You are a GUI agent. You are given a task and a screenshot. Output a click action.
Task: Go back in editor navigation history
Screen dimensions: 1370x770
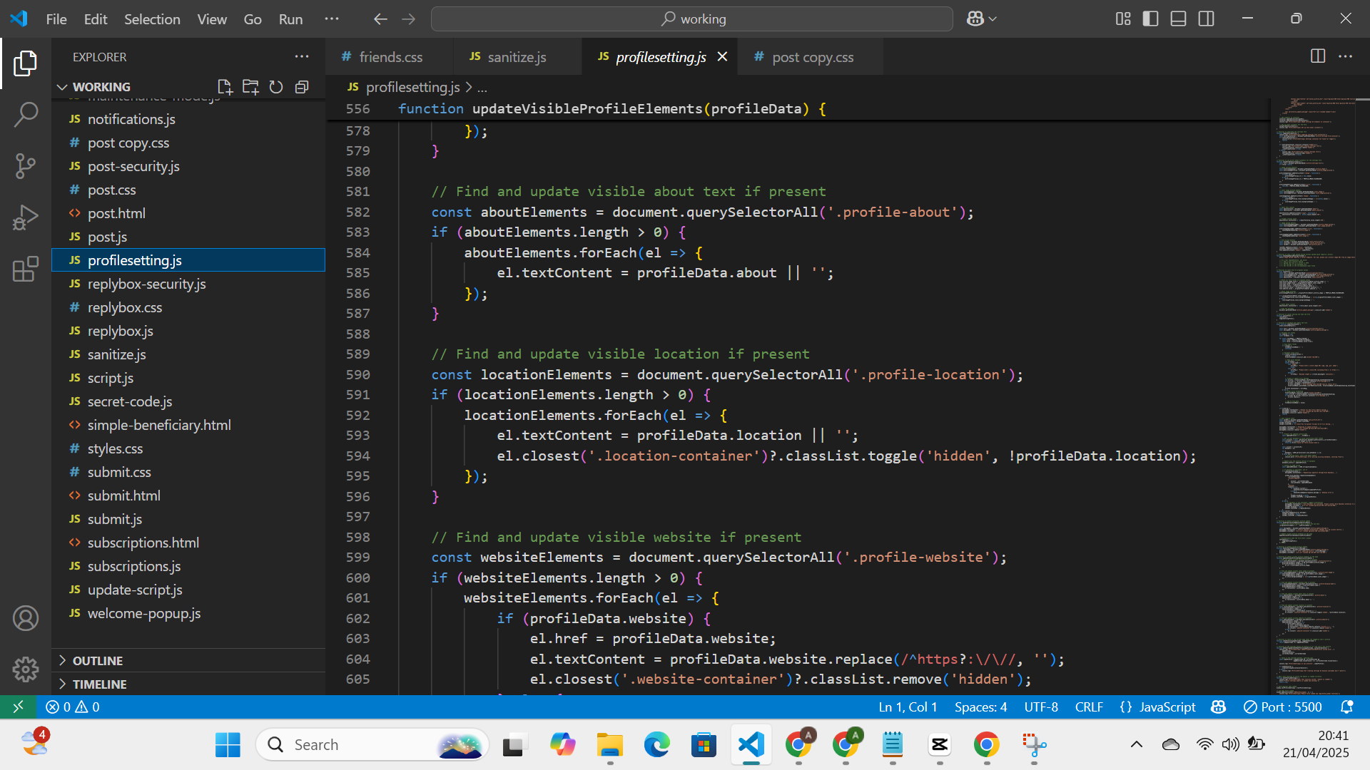click(x=380, y=19)
